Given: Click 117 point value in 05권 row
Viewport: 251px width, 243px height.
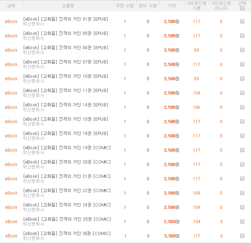Looking at the screenshot, I should click(x=196, y=36).
